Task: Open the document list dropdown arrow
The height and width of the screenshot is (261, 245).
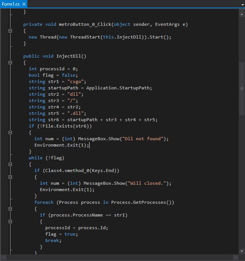Action: point(243,4)
